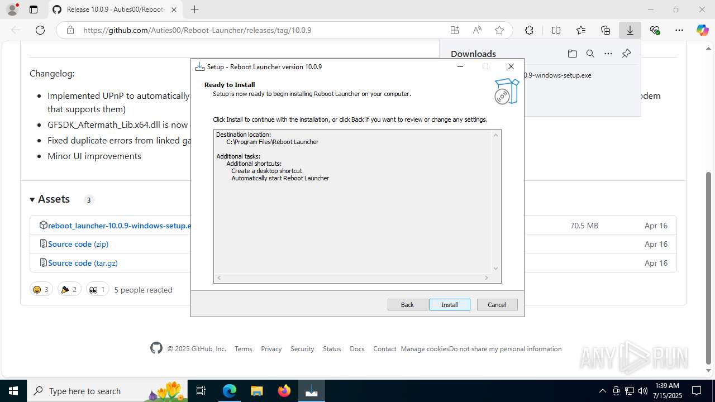Viewport: 715px width, 402px height.
Task: Open Browser essentials icon
Action: coord(655,30)
